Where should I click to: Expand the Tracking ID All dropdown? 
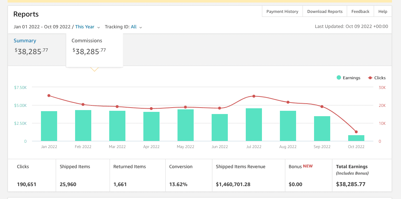click(136, 27)
